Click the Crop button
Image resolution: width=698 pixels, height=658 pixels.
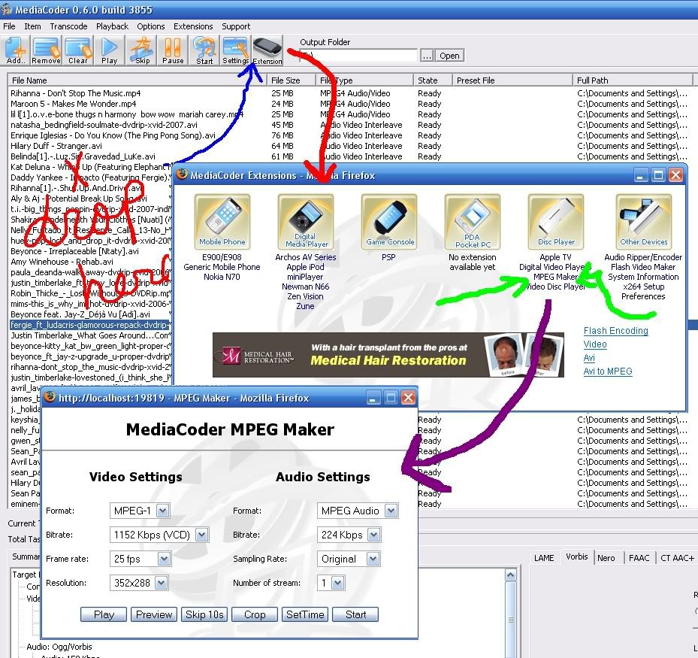[x=255, y=614]
